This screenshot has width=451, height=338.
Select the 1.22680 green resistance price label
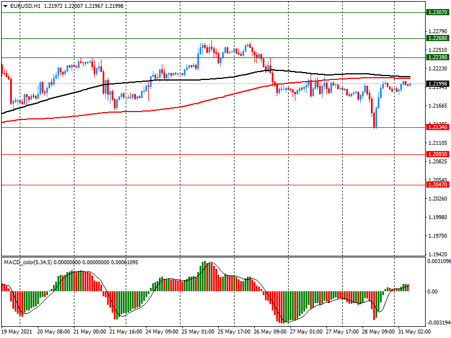437,38
